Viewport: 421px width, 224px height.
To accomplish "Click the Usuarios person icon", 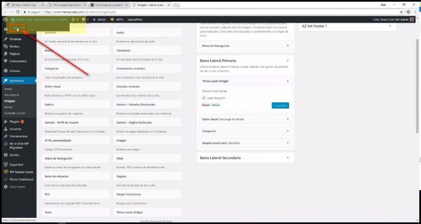I will click(x=5, y=129).
